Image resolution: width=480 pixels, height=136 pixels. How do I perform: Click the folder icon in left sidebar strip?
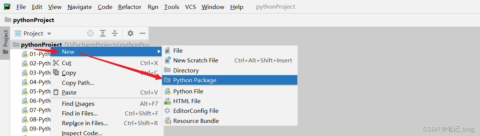pyautogui.click(x=5, y=52)
